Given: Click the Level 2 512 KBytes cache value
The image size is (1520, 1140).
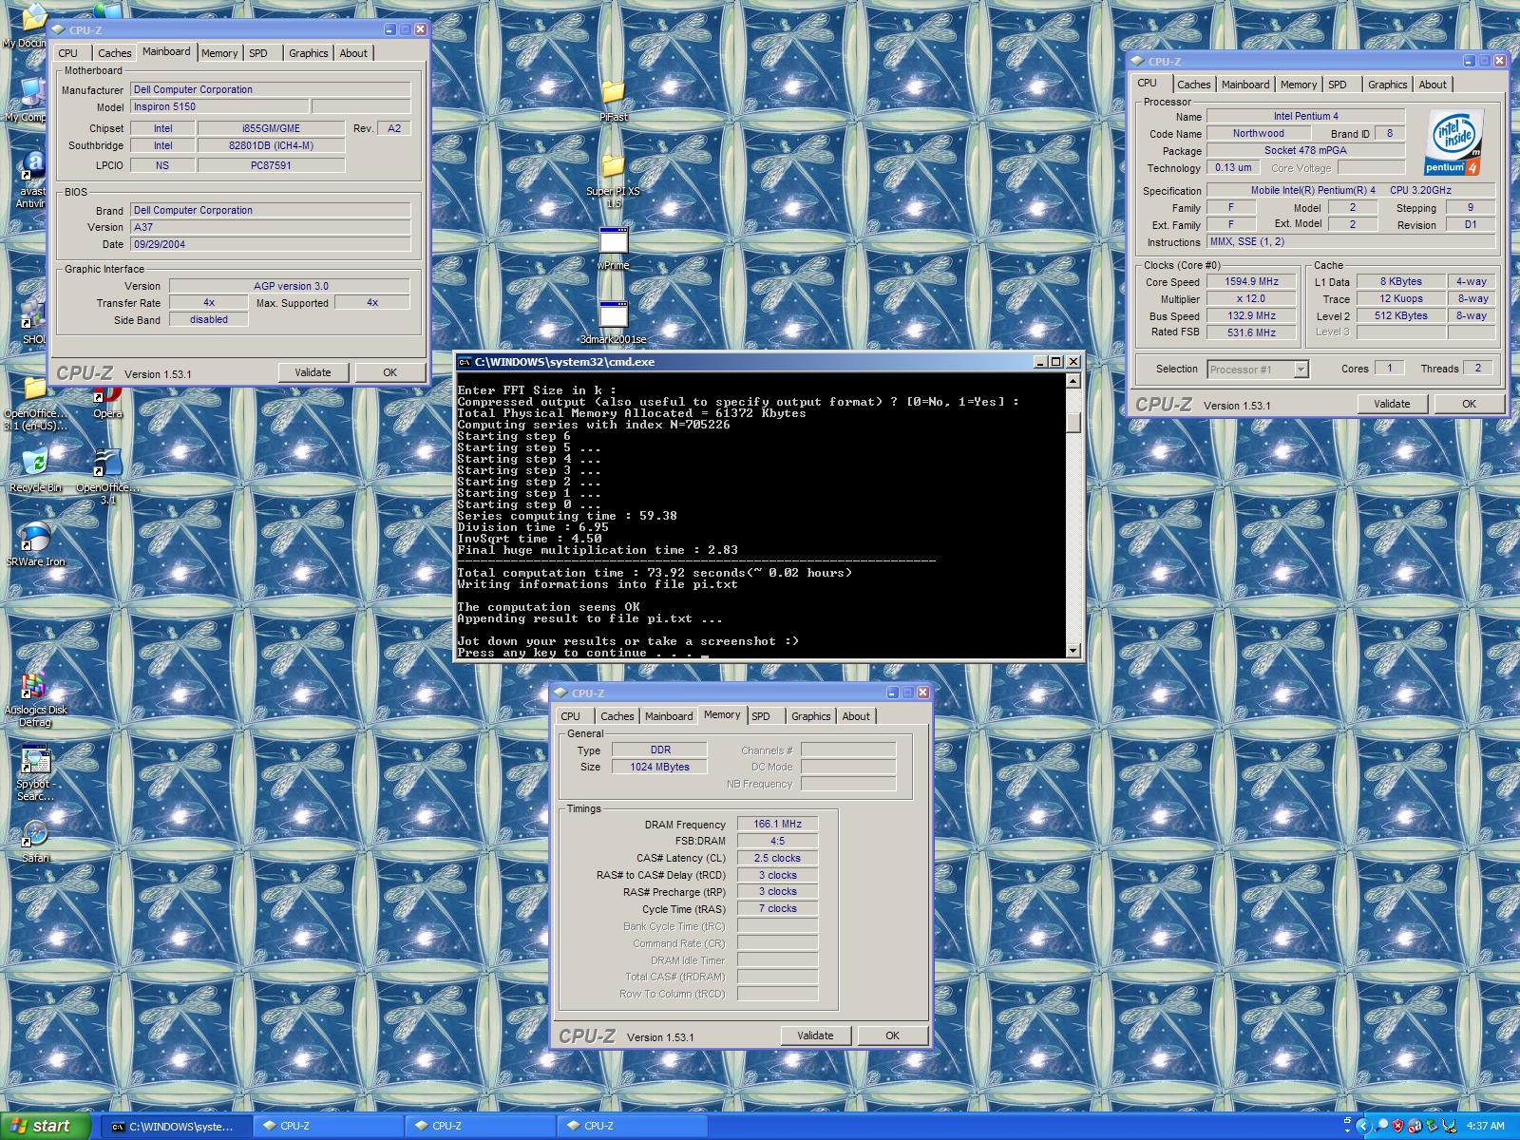Looking at the screenshot, I should pyautogui.click(x=1401, y=316).
